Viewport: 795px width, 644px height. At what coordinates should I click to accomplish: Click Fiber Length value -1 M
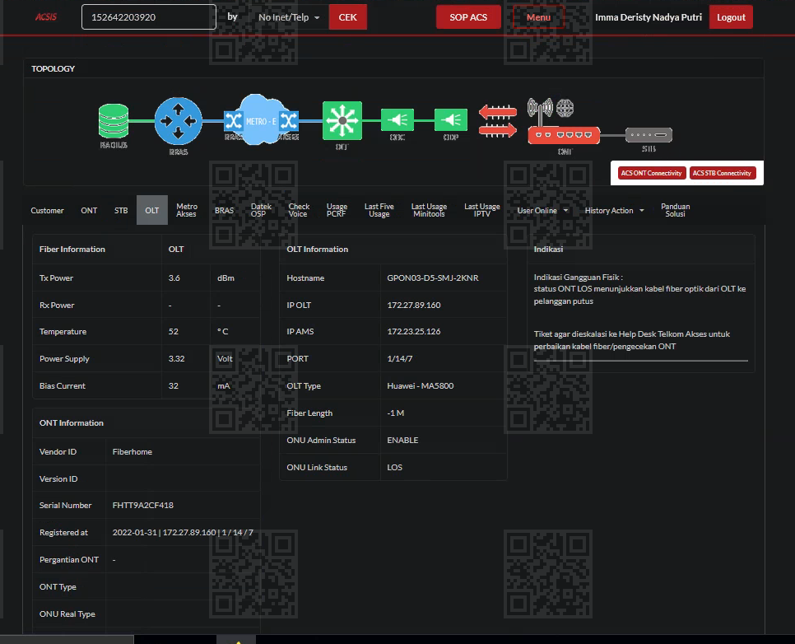coord(396,413)
